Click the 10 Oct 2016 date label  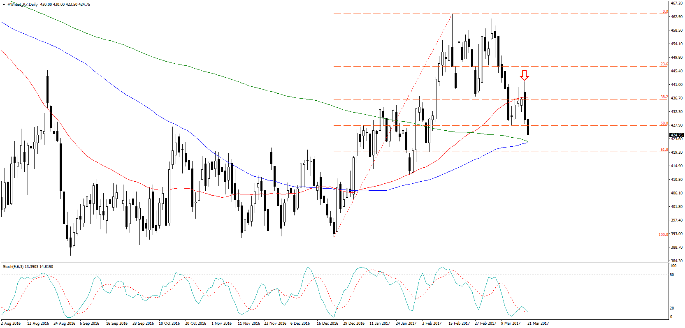pos(170,323)
